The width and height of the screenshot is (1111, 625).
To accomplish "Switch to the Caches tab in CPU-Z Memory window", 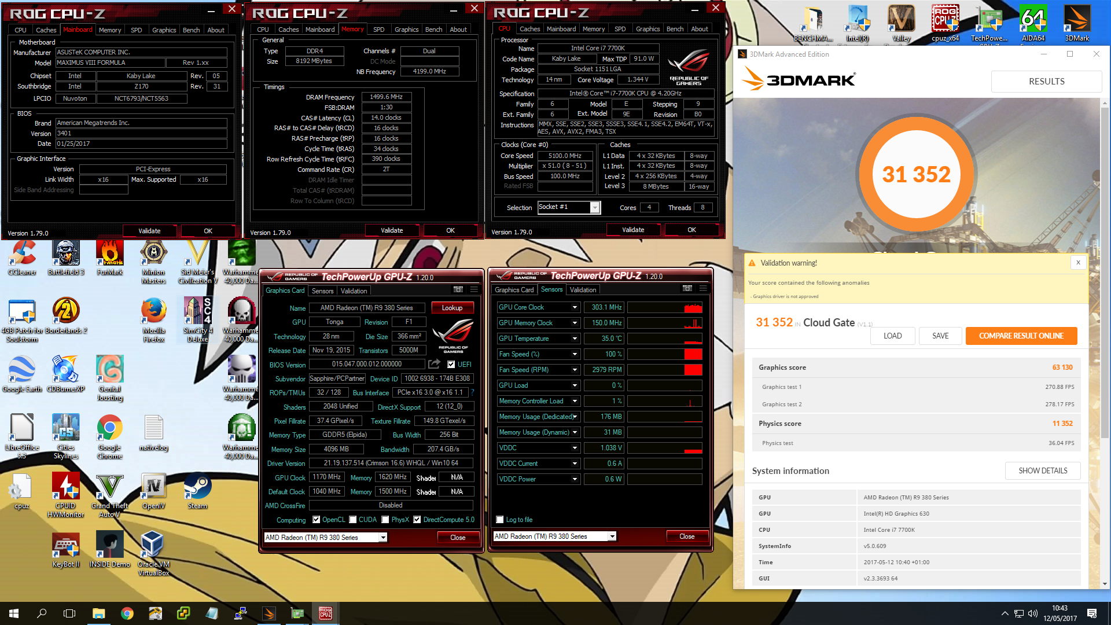I will point(288,30).
